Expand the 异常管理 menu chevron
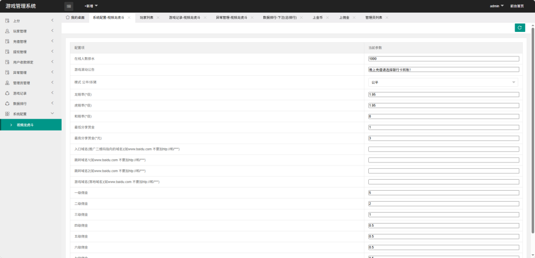This screenshot has height=258, width=535. click(53, 72)
